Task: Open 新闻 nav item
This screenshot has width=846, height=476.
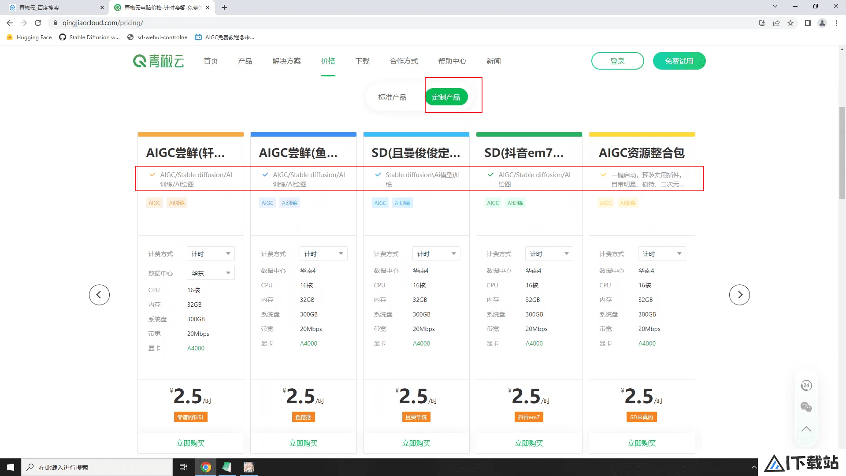Action: 493,61
